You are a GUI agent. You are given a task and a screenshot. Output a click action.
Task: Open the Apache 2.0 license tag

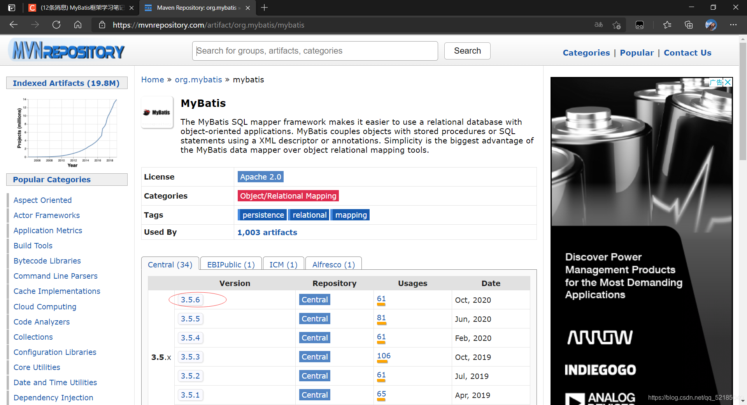click(x=261, y=177)
